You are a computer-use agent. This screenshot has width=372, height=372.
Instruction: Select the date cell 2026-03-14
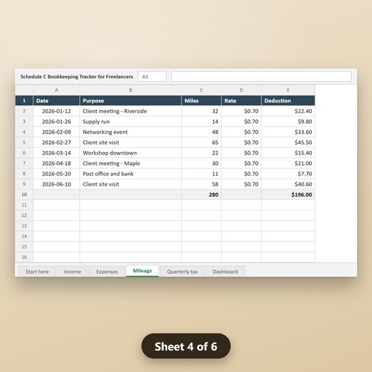point(57,153)
